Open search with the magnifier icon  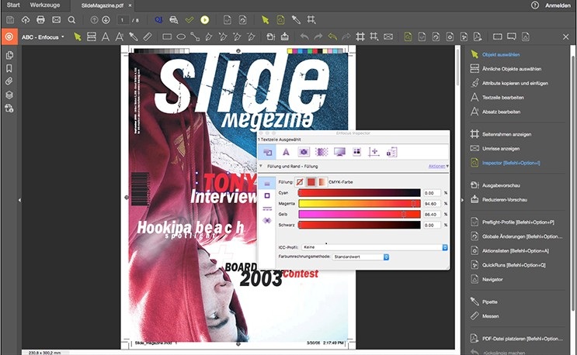point(71,20)
